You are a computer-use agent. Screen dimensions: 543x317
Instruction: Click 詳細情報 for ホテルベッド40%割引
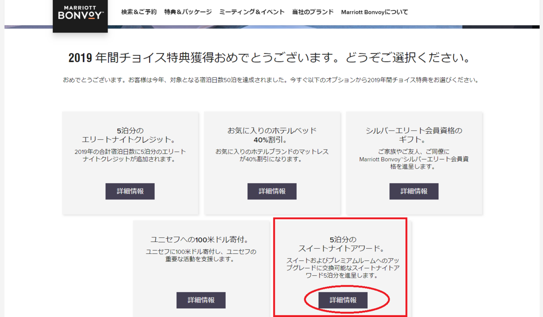pos(272,191)
